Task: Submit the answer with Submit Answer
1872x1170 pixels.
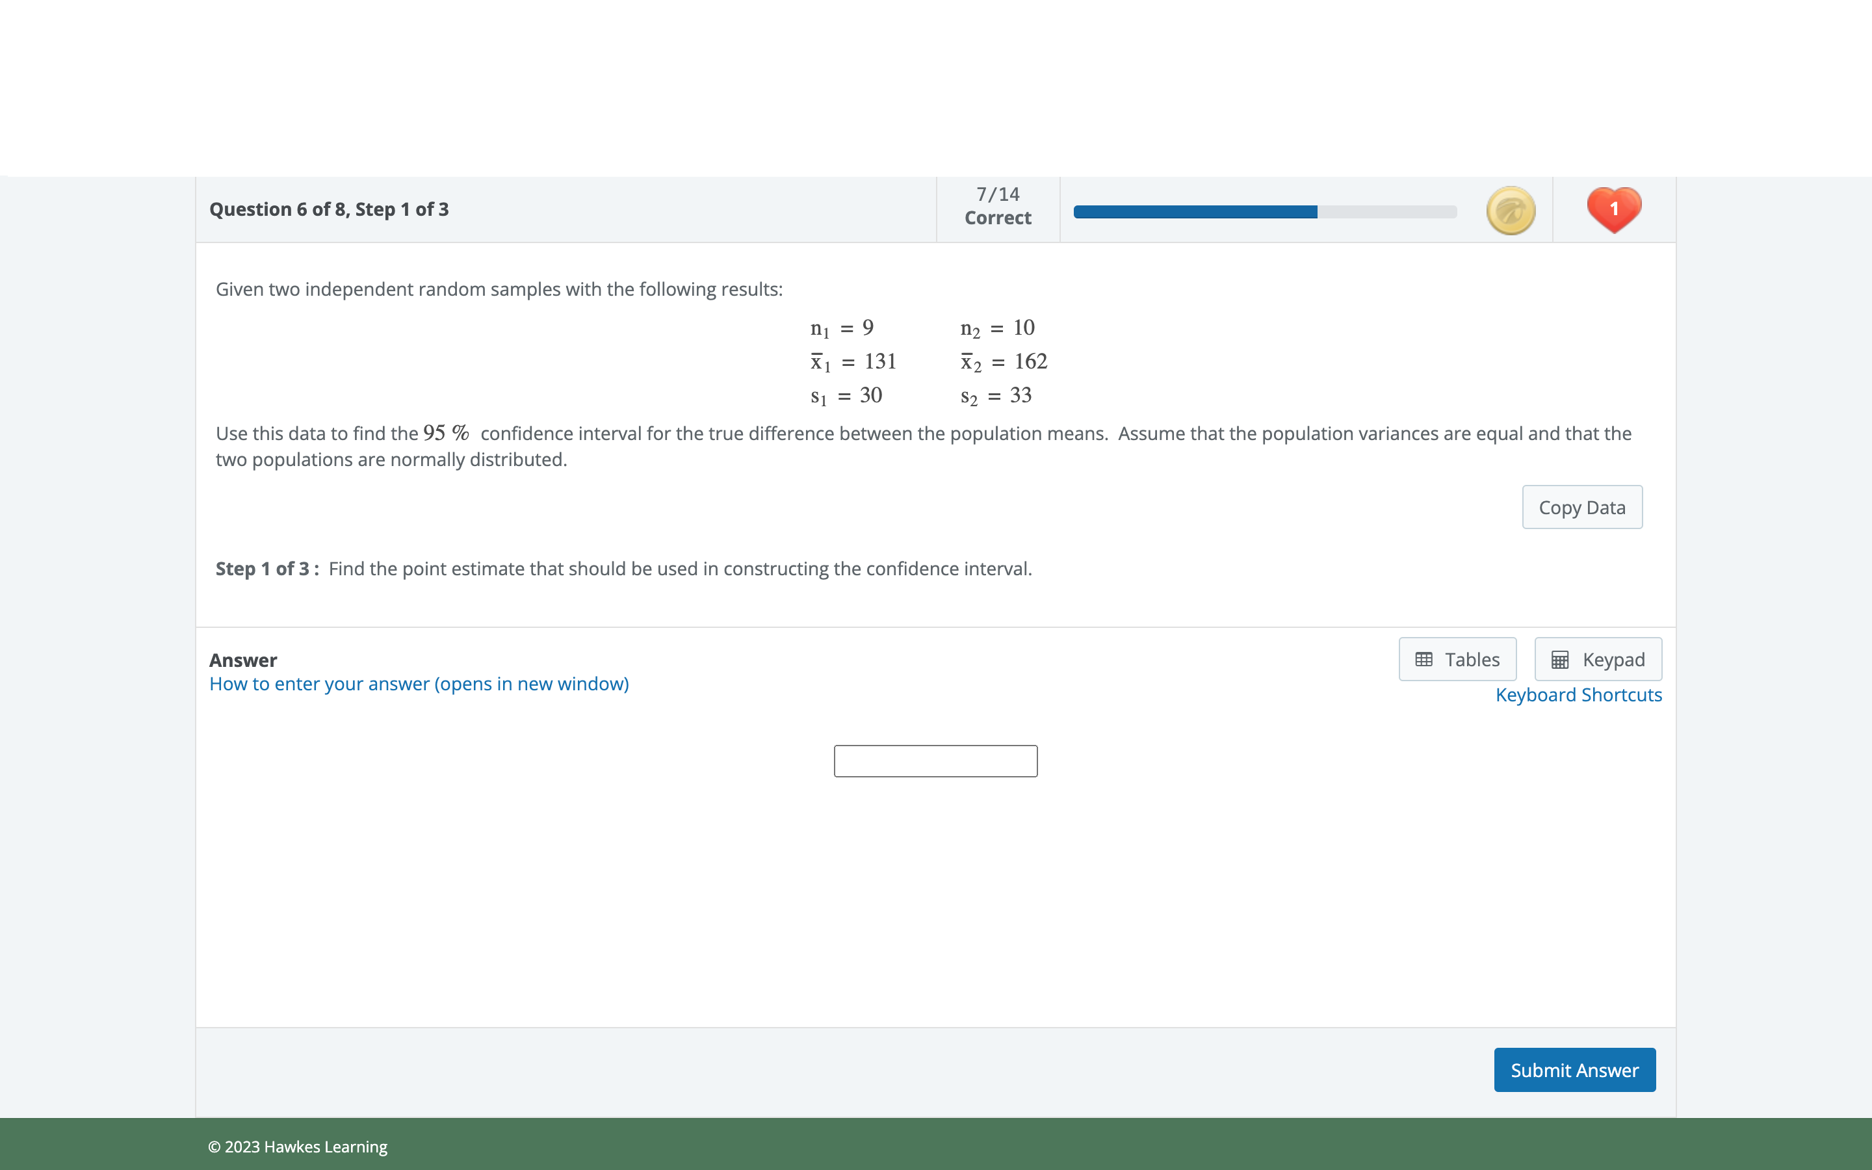Action: click(1574, 1069)
